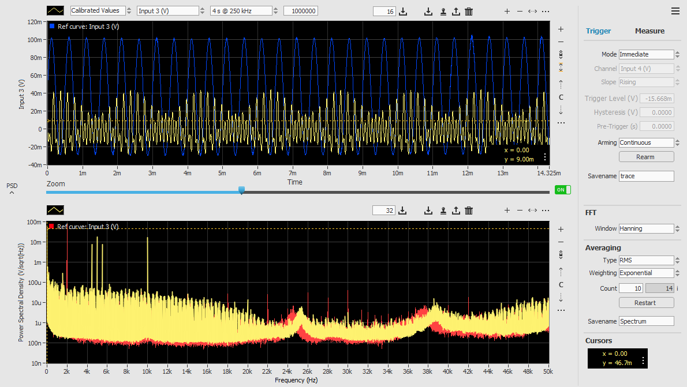This screenshot has height=387, width=687.
Task: Change channel in the Input 3 (V) dropdown
Action: [167, 10]
